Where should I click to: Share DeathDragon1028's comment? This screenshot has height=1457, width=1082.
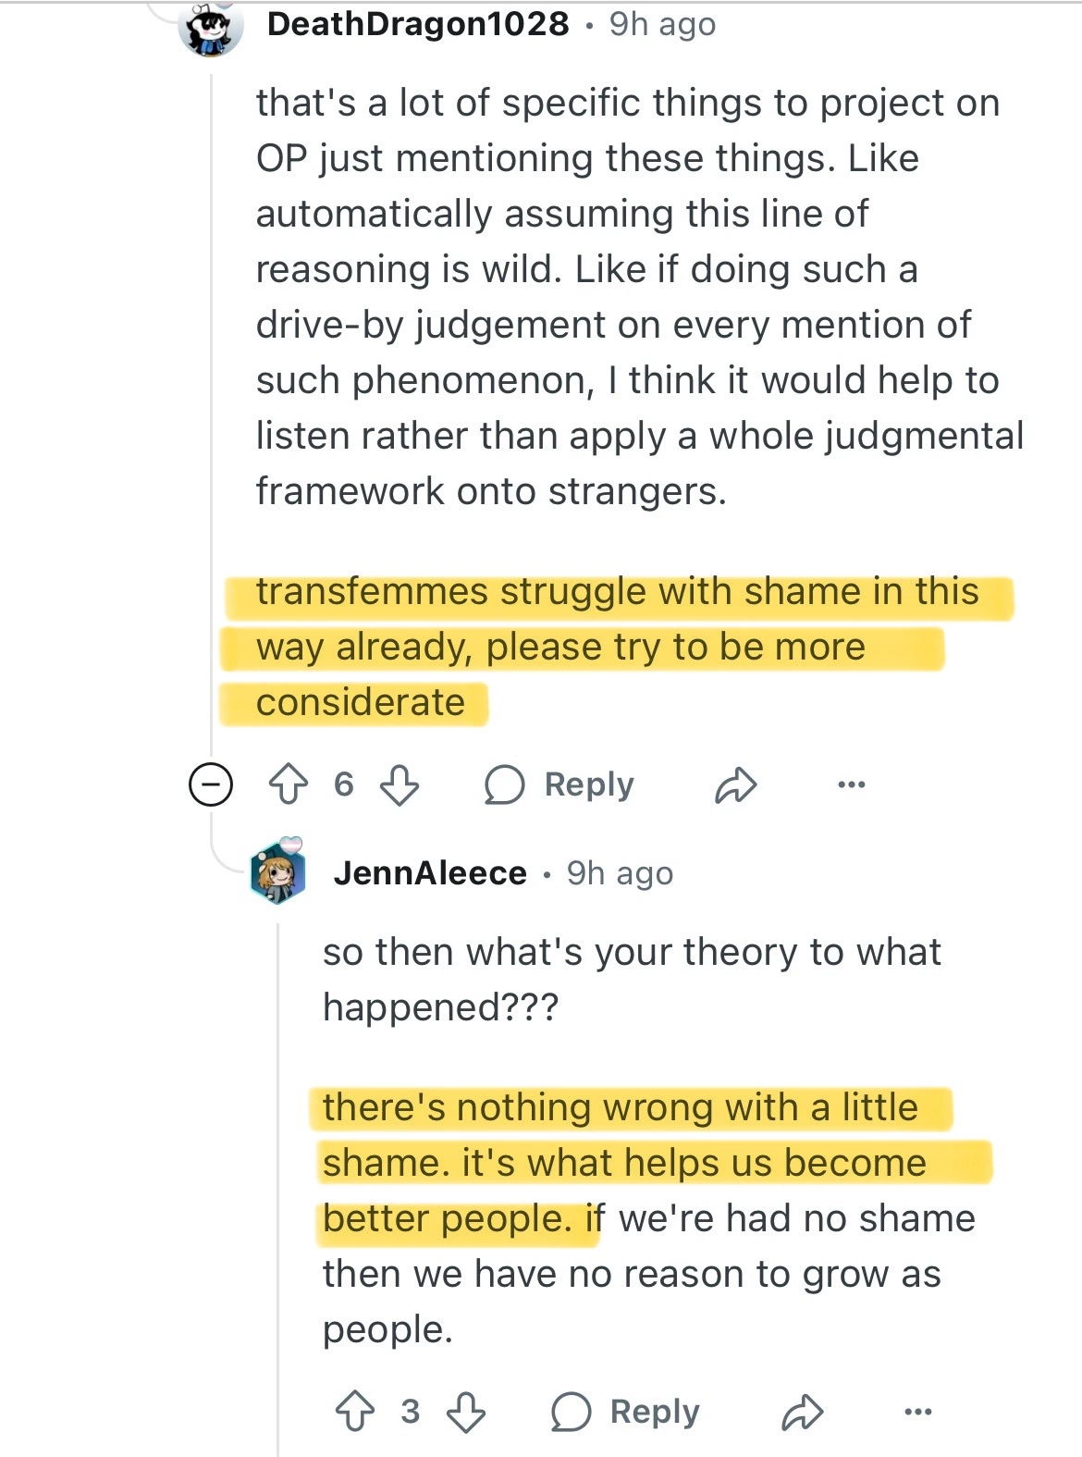click(x=736, y=785)
